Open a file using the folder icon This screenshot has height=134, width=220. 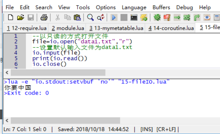coord(20,18)
